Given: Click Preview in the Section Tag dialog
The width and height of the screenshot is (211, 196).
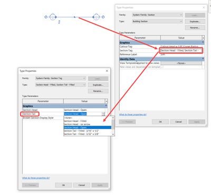Looking at the screenshot, I should coord(31,185).
